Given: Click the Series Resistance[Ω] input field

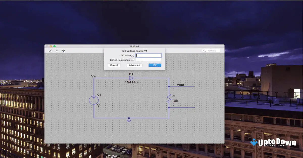Looking at the screenshot, I should point(148,60).
